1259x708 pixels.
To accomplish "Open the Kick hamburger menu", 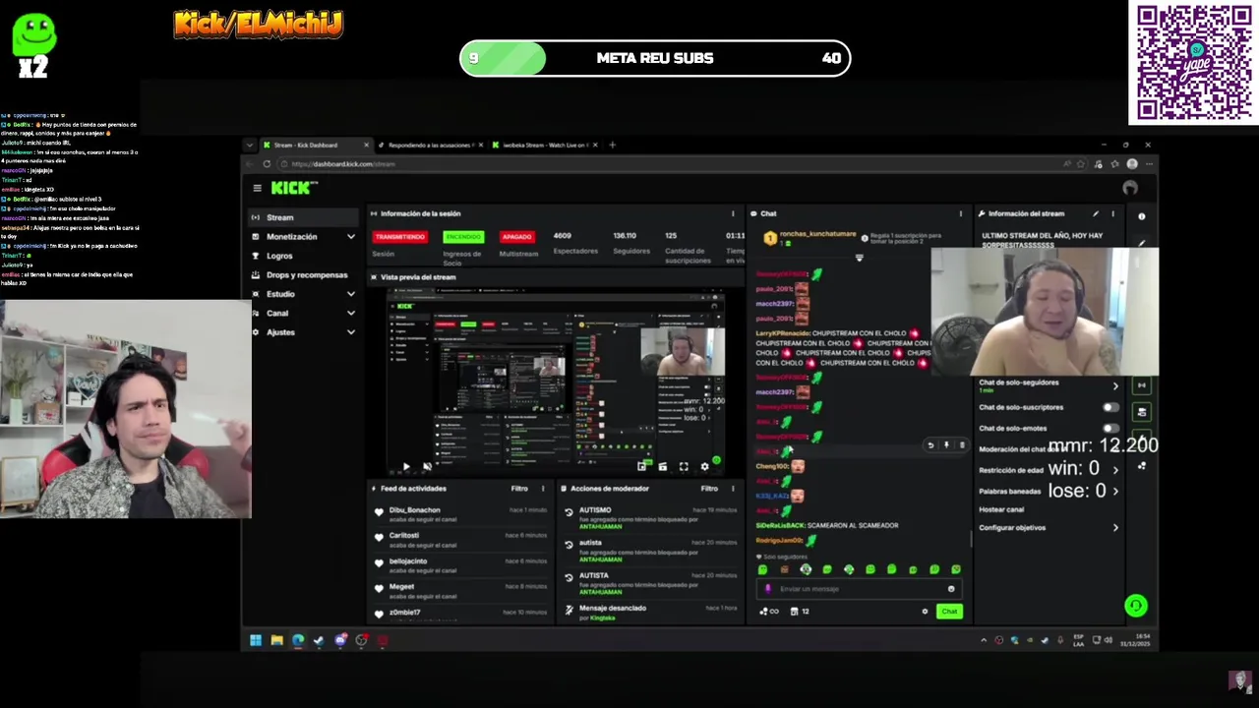I will (257, 188).
